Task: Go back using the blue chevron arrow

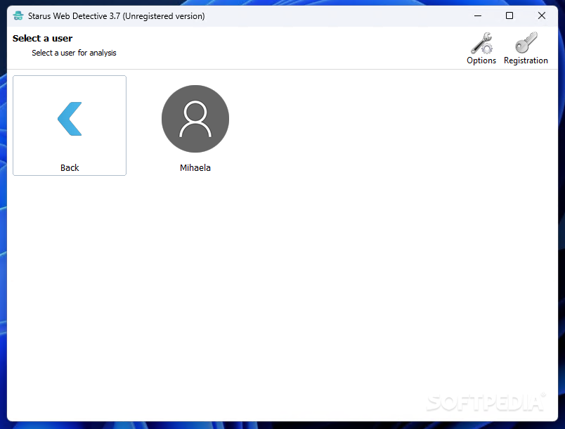Action: (x=70, y=119)
